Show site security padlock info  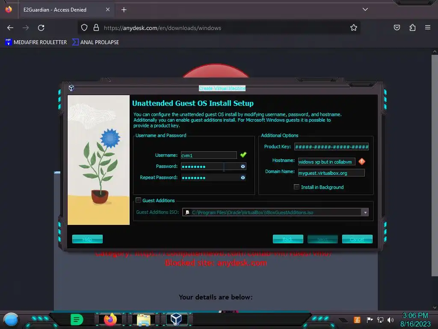pyautogui.click(x=96, y=28)
